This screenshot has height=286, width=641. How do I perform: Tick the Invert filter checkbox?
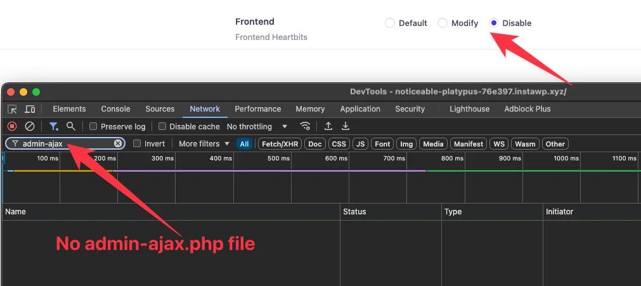click(x=138, y=143)
